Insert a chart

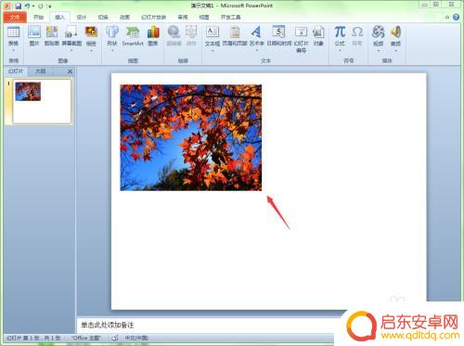(x=153, y=36)
